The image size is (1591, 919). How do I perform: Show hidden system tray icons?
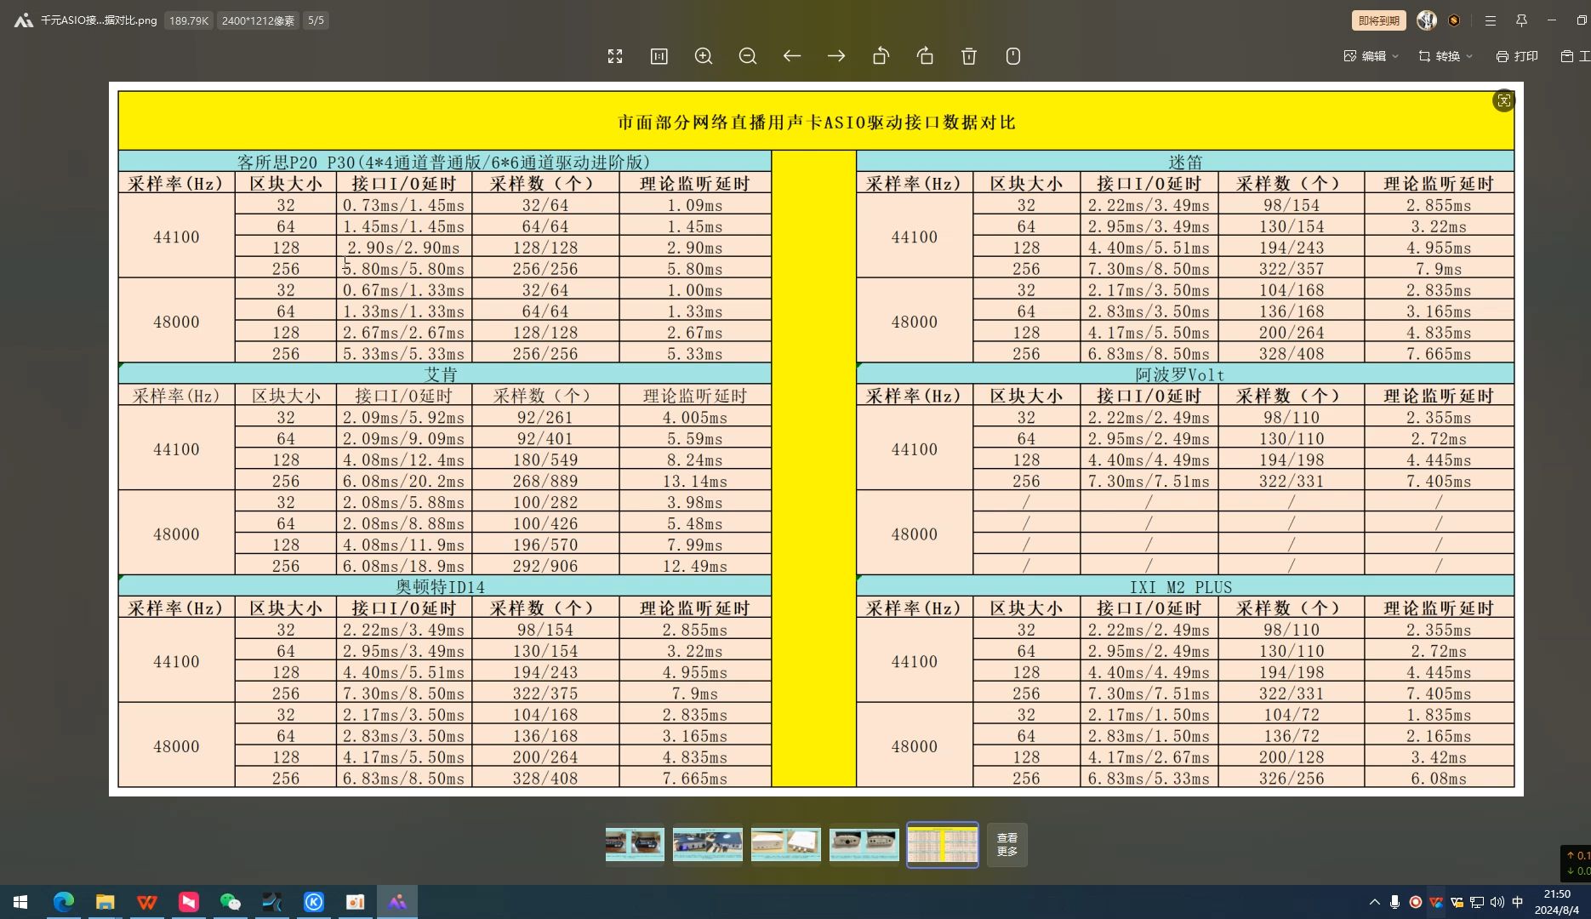1374,902
